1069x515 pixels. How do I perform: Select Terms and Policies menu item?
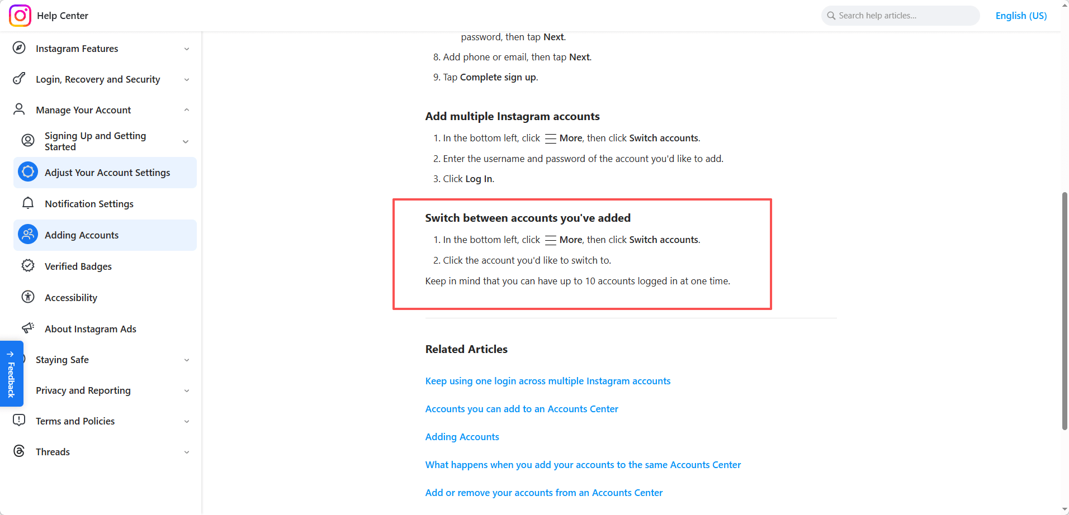(x=75, y=421)
